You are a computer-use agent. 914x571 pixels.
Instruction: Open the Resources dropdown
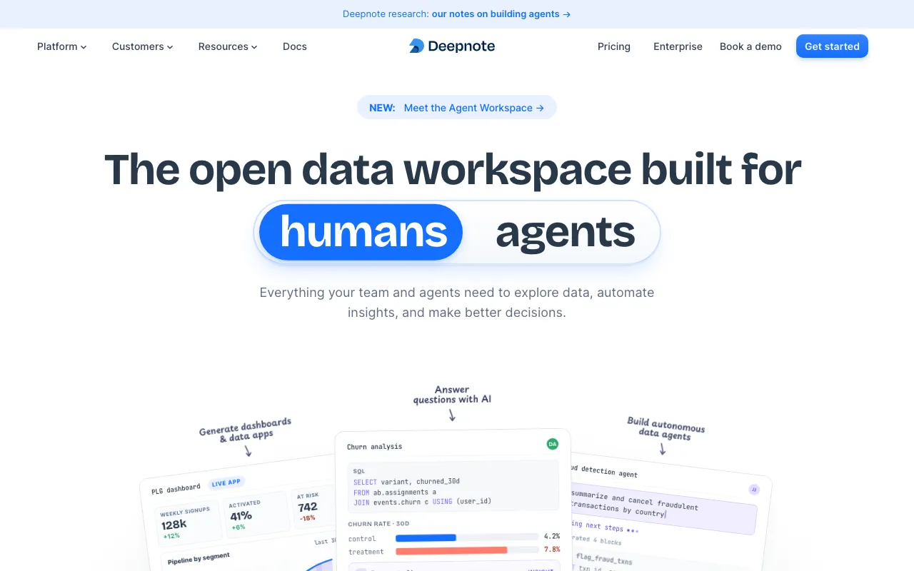[228, 46]
